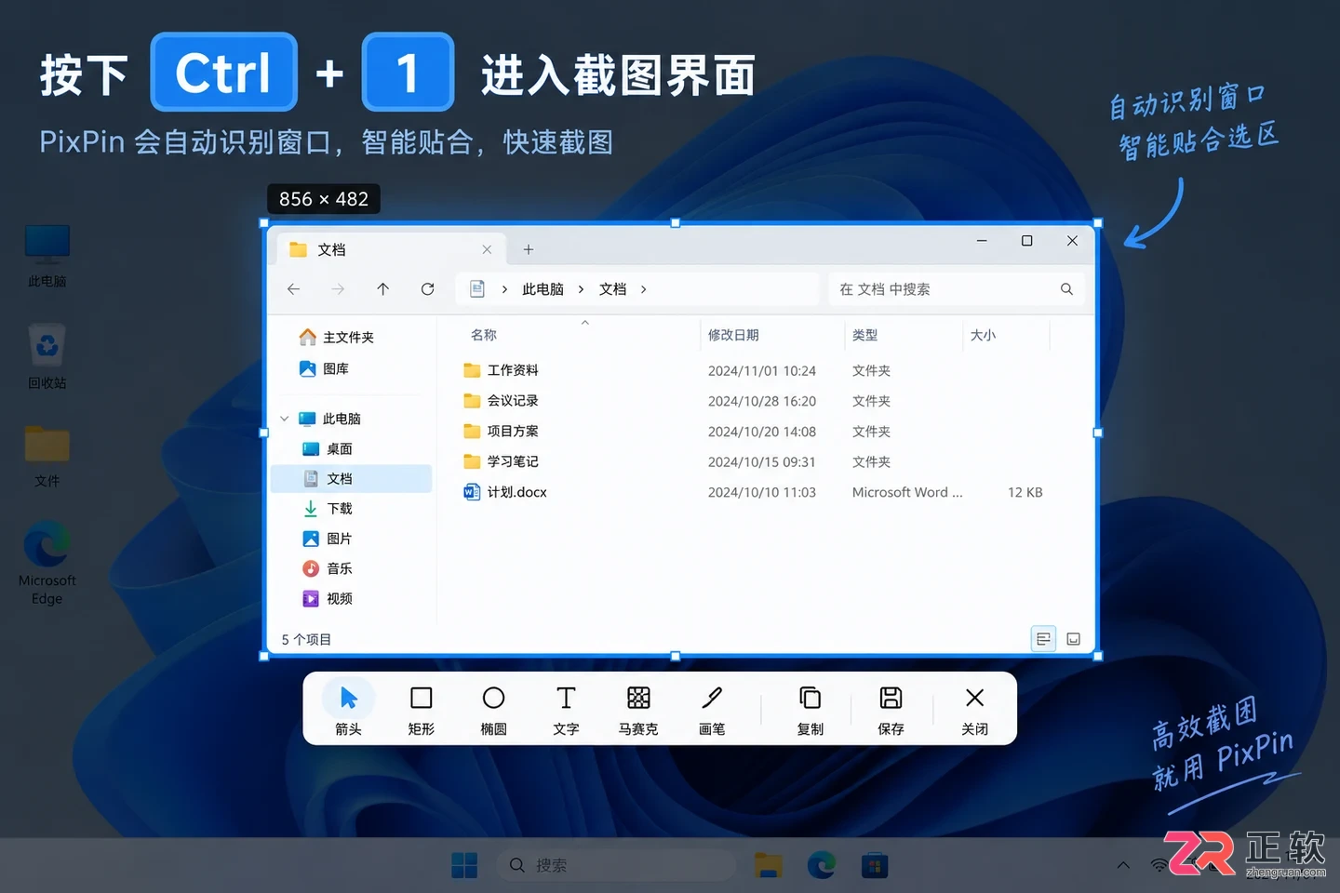The height and width of the screenshot is (893, 1340).
Task: Switch to large icons view in the status bar
Action: coord(1073,639)
